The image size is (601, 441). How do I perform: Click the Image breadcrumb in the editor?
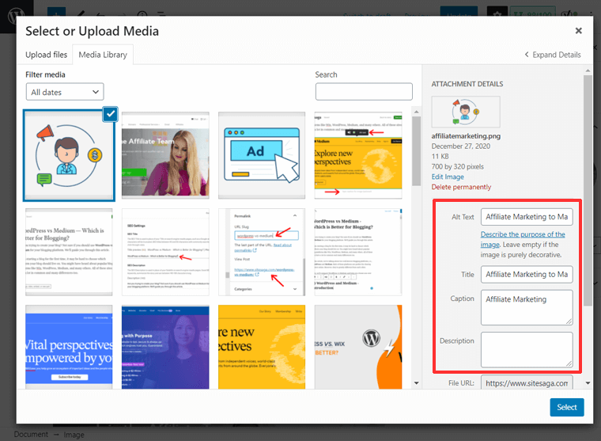(74, 435)
